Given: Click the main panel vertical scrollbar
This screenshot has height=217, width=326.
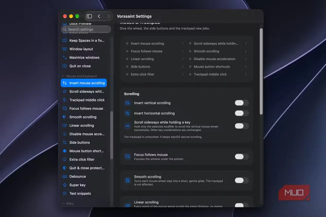Looking at the screenshot, I should coord(261,71).
